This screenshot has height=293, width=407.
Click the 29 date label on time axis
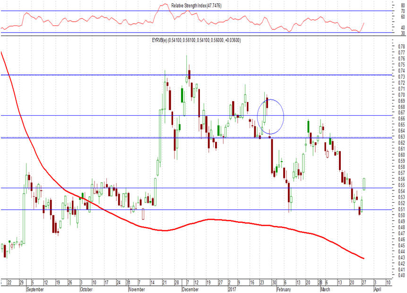click(x=22, y=283)
